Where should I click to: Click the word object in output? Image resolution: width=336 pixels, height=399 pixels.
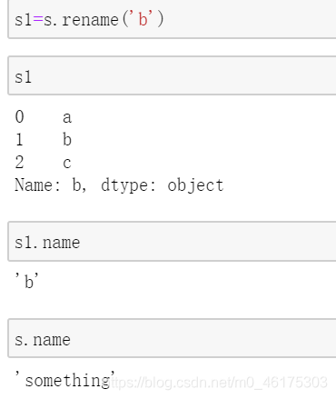(x=195, y=185)
